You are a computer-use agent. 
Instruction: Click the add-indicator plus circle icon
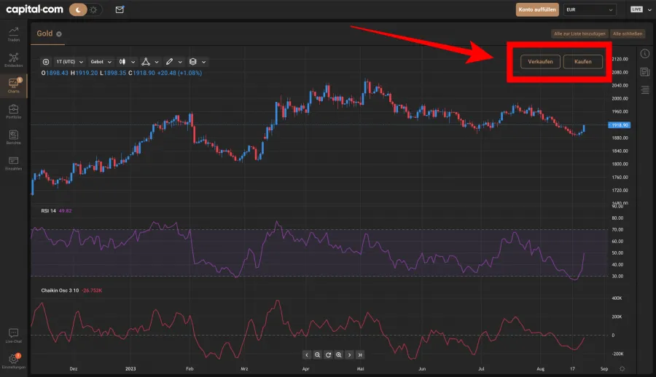46,62
